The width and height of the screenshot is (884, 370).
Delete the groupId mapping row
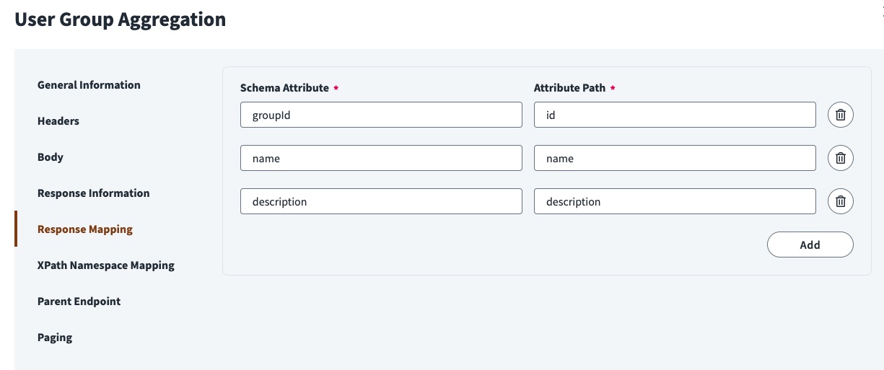[841, 115]
